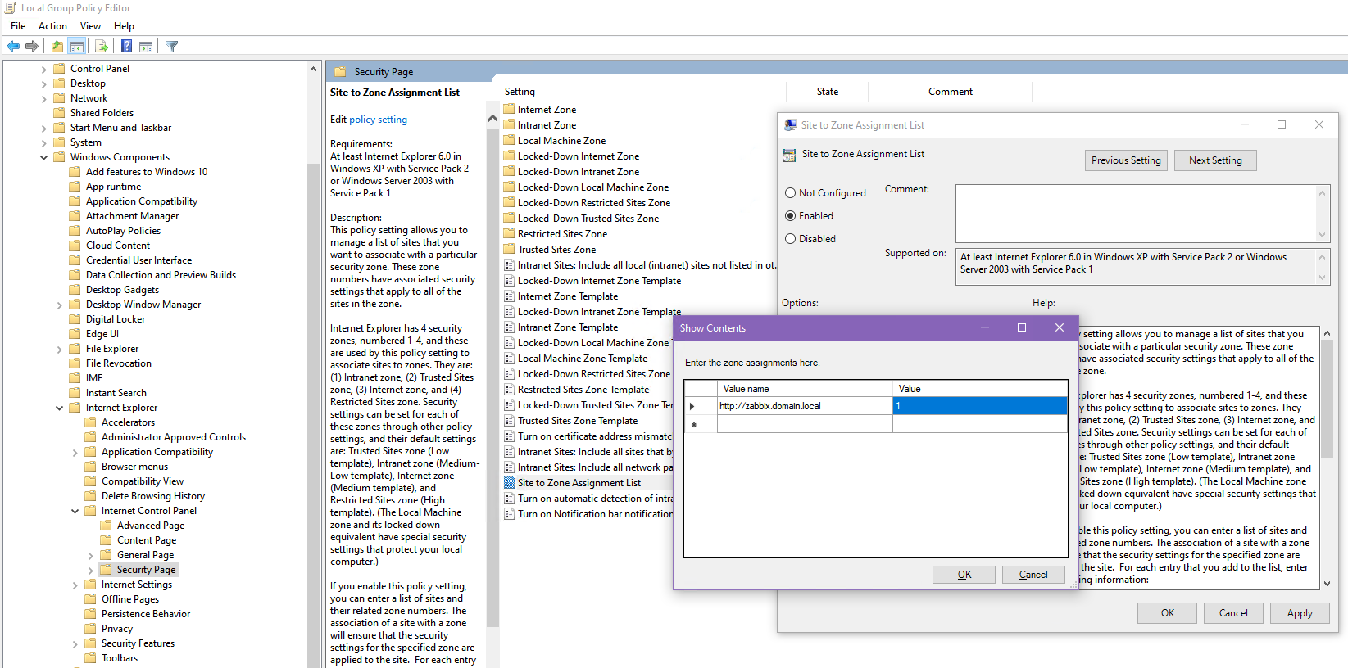The image size is (1348, 668).
Task: Expand the File Explorer tree node
Action: click(60, 349)
